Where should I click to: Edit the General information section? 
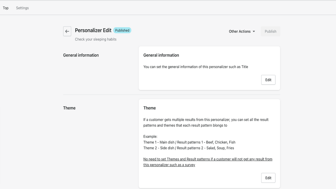268,80
